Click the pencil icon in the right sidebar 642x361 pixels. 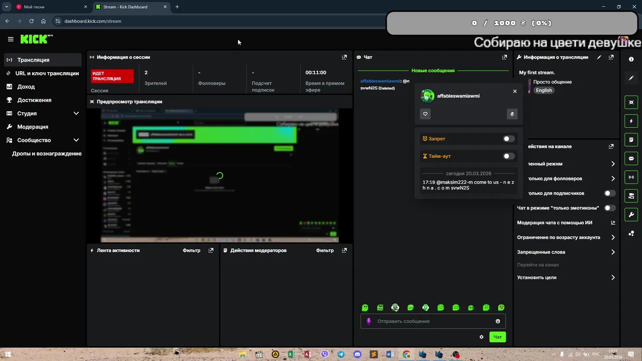pos(631,78)
